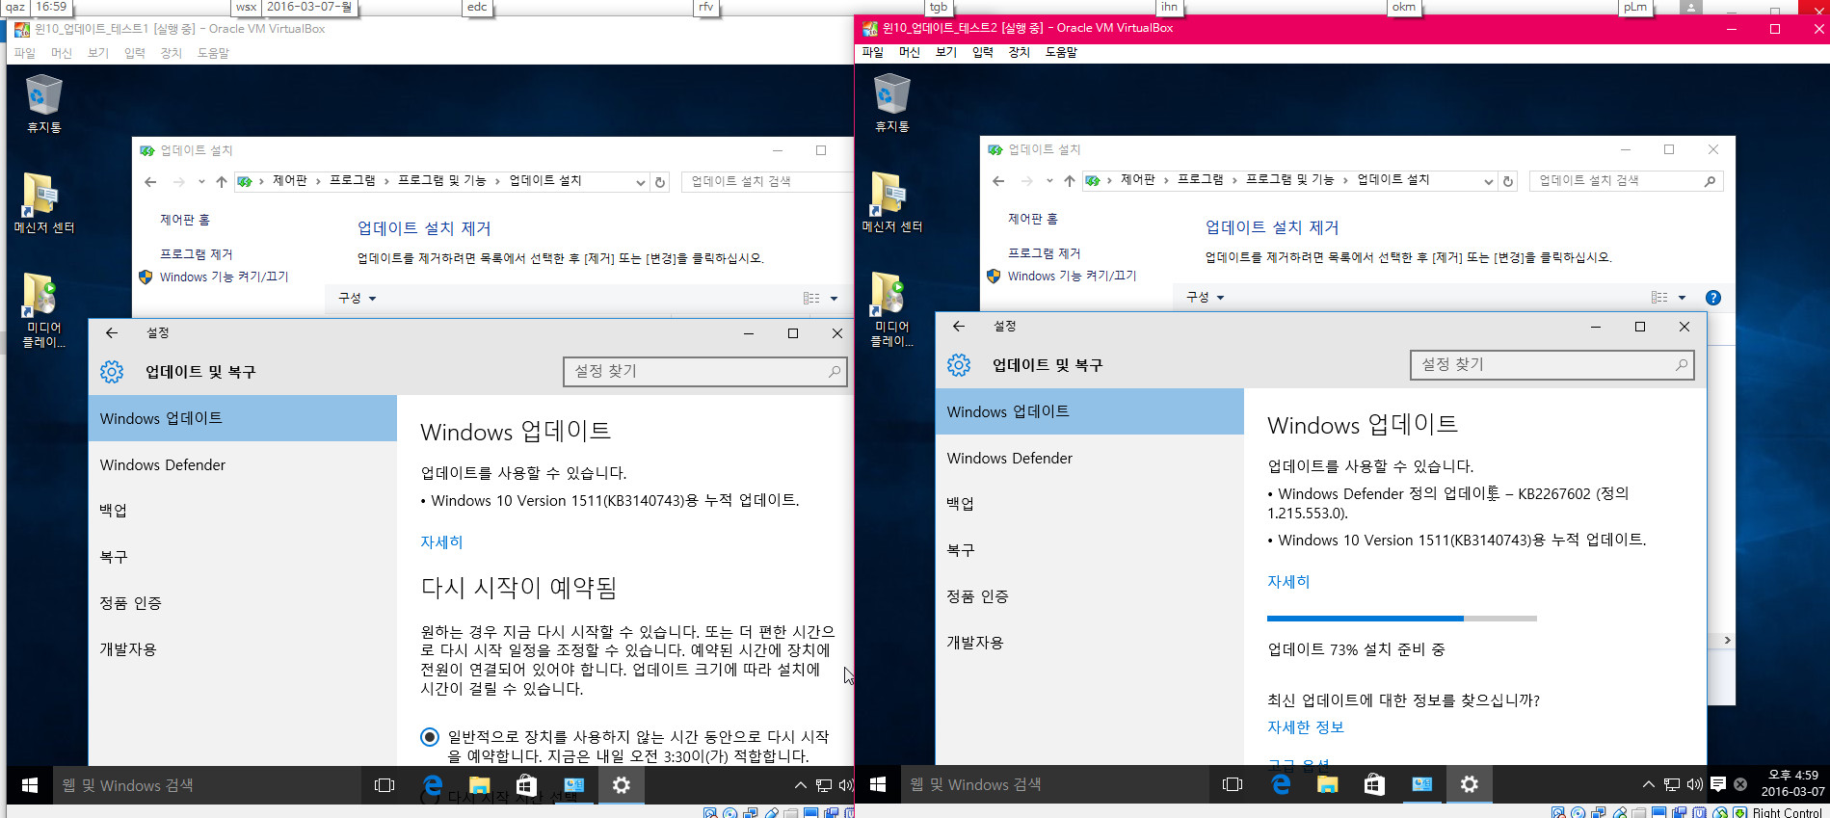
Task: Expand 구성 dropdown in right update window
Action: tap(1206, 298)
